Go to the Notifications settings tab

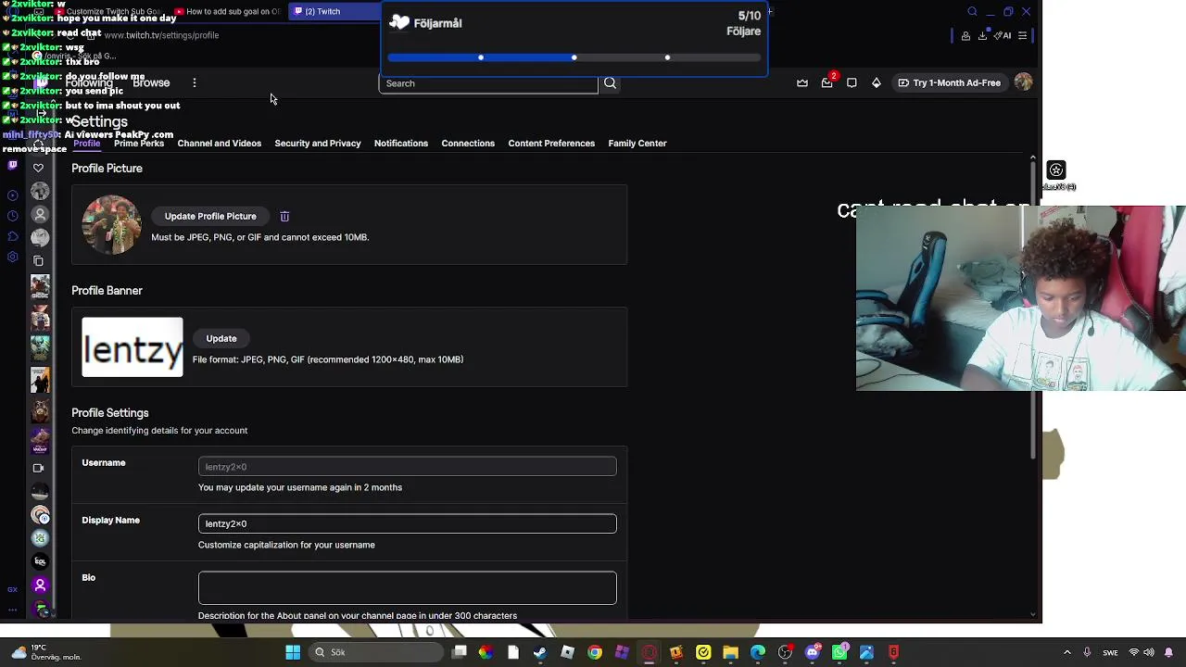click(x=401, y=144)
